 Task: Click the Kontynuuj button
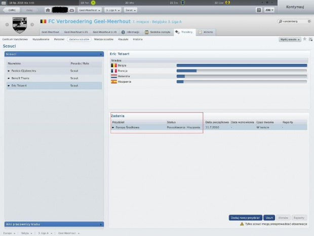[x=295, y=7]
